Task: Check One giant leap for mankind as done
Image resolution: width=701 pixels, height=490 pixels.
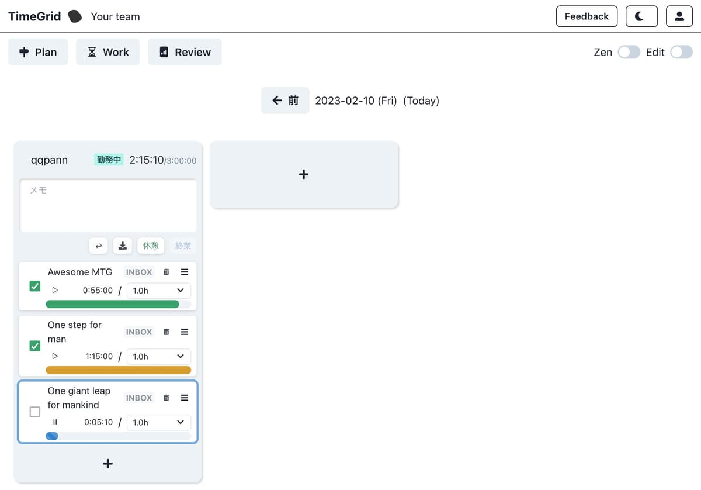Action: (34, 412)
